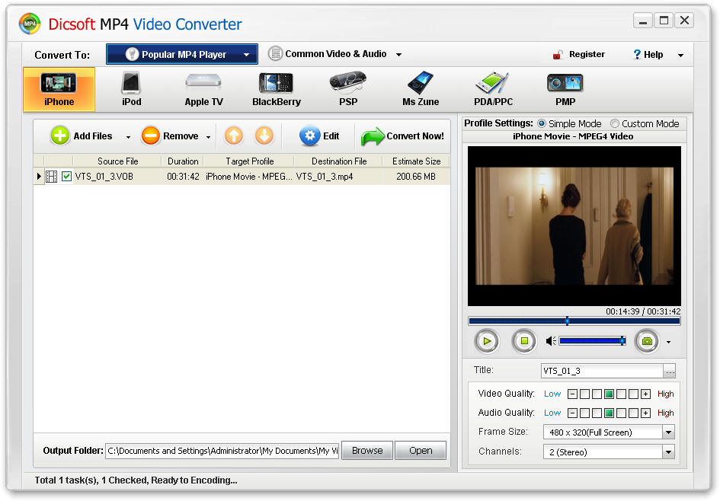Select the iPhone device profile
Viewport: 720px width, 501px height.
click(x=59, y=90)
